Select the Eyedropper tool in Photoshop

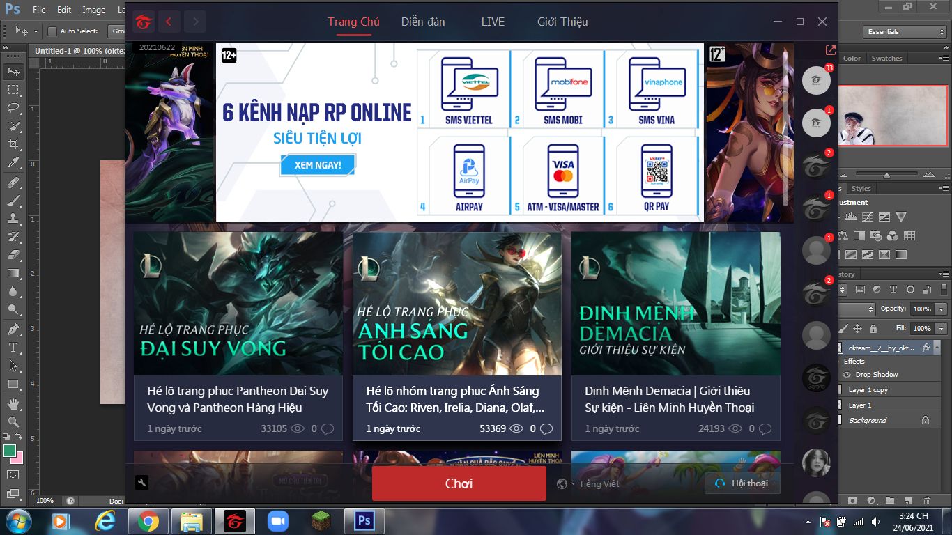coord(13,163)
